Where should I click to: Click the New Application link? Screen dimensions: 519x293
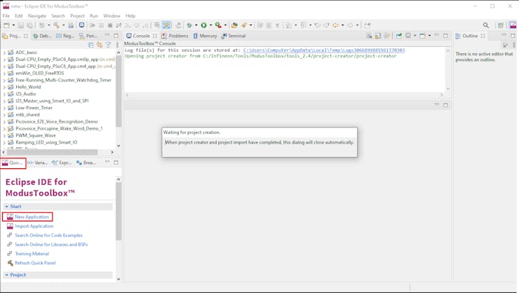tap(32, 217)
